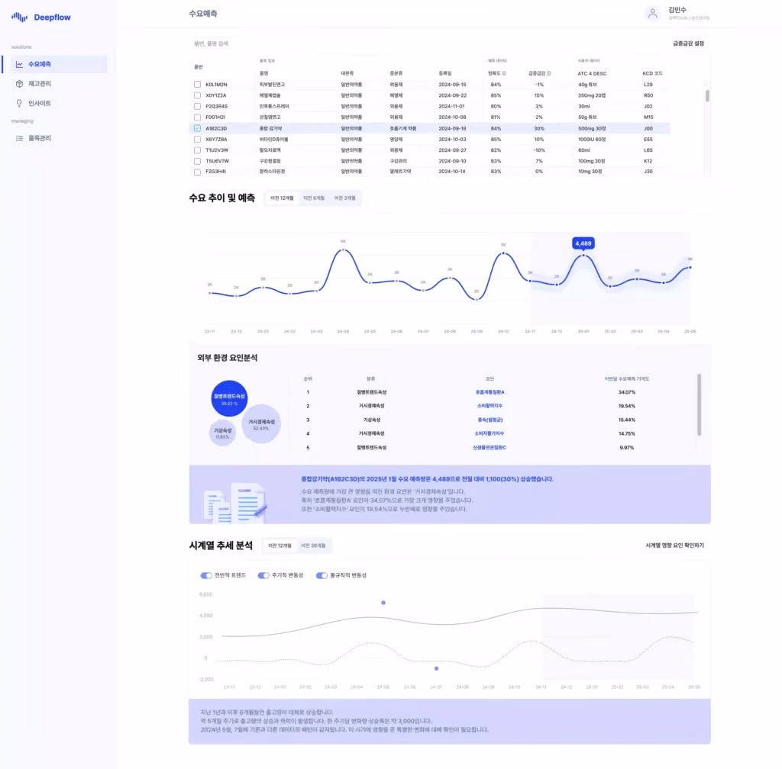The width and height of the screenshot is (782, 769).
Task: Open 인사이트 lightbulb icon in sidebar
Action: (19, 103)
